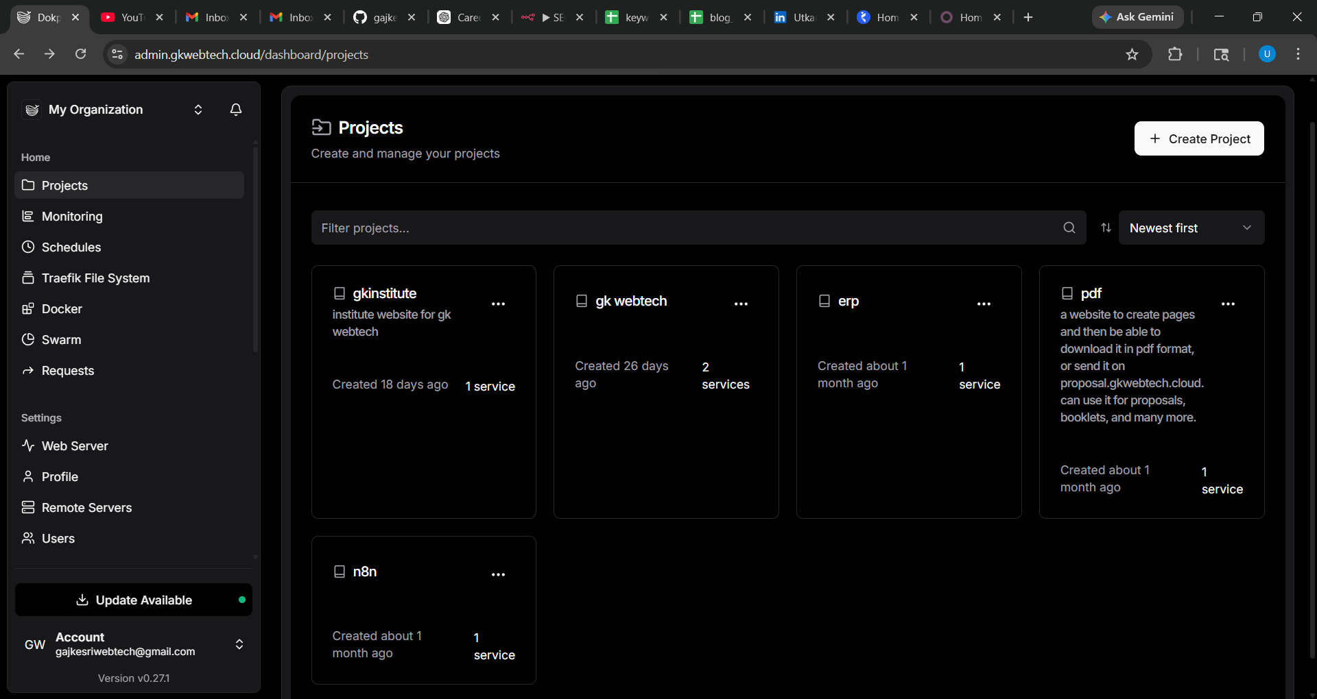Viewport: 1317px width, 699px height.
Task: Open Monitoring in the sidebar
Action: (72, 217)
